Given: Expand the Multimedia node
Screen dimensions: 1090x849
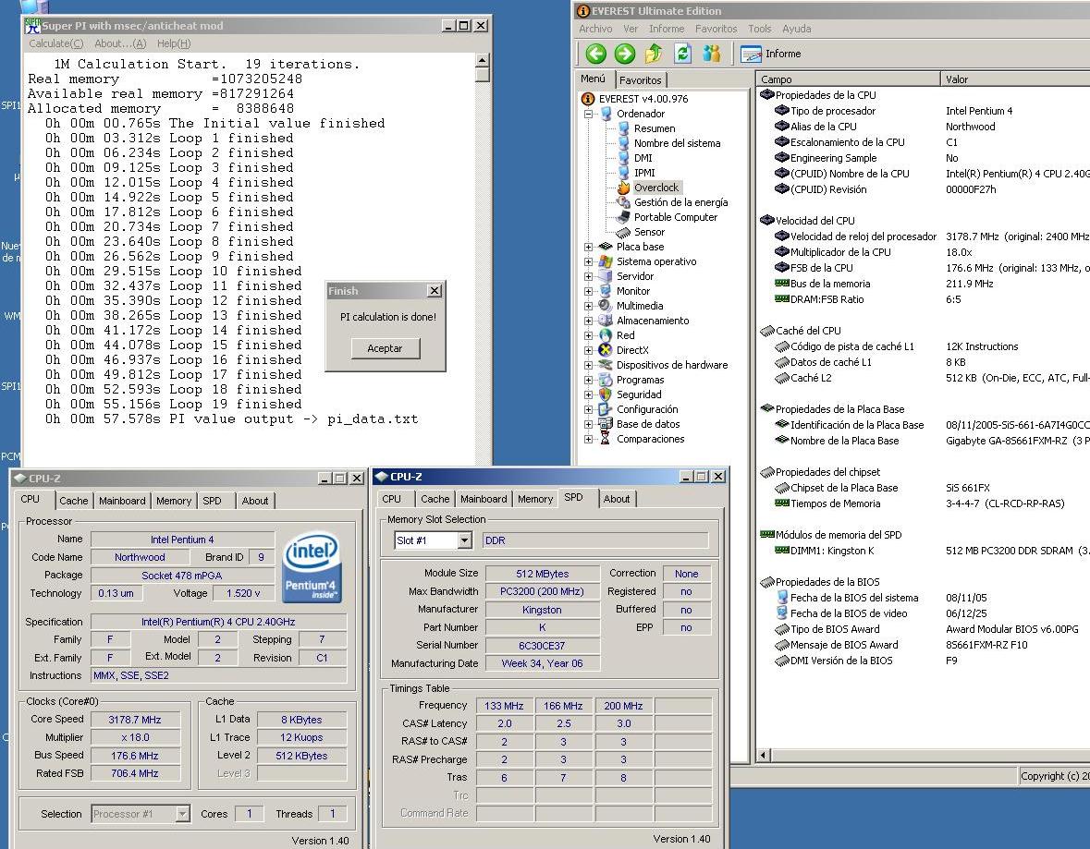Looking at the screenshot, I should (588, 306).
